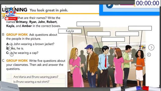Click the notification bell icon
The image size is (161, 91).
point(4,15)
